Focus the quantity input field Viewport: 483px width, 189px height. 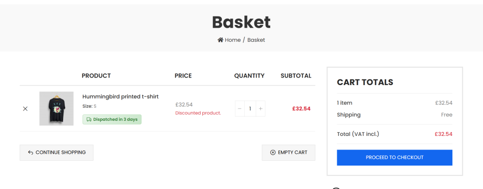click(x=250, y=109)
